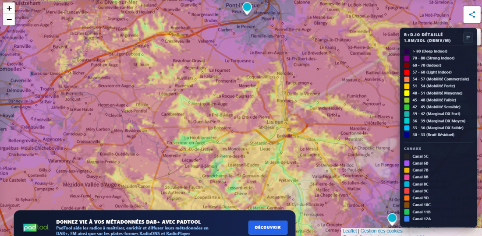Open the share button
The height and width of the screenshot is (236, 482).
click(472, 14)
